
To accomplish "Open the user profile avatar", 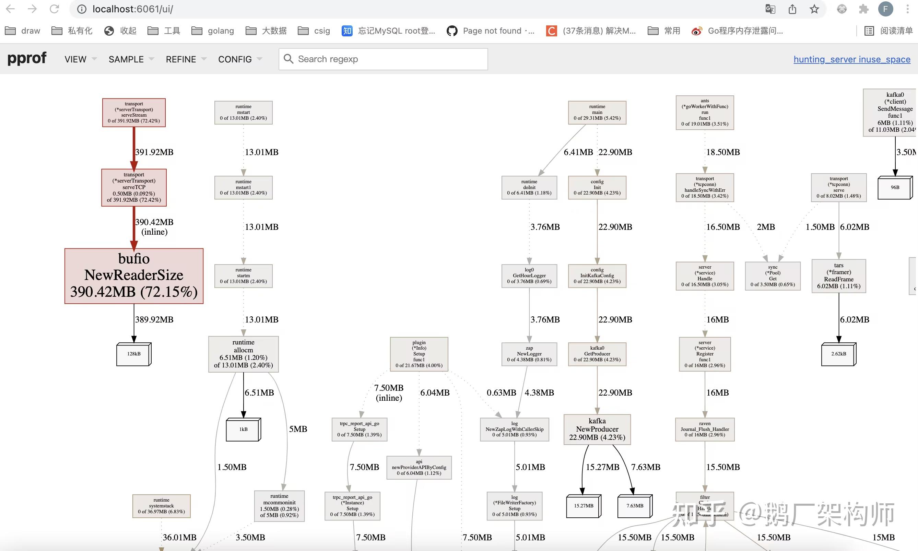I will [x=885, y=9].
